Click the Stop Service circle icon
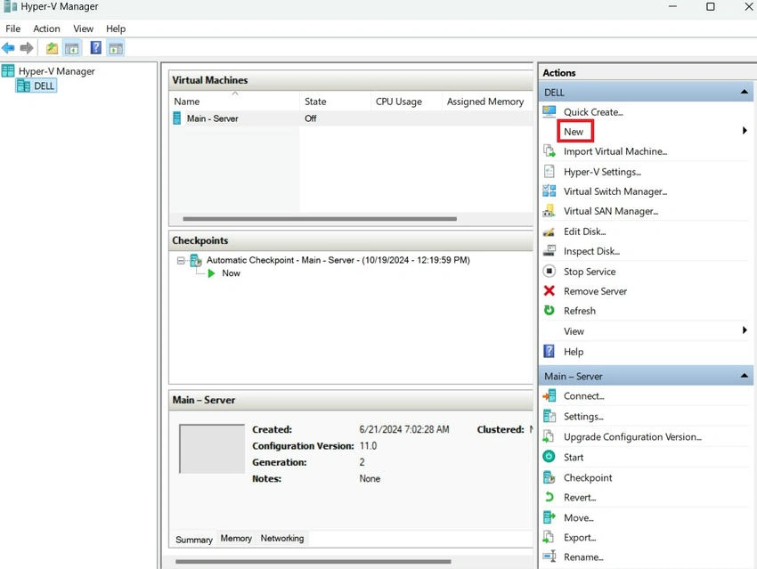The height and width of the screenshot is (569, 757). point(549,272)
